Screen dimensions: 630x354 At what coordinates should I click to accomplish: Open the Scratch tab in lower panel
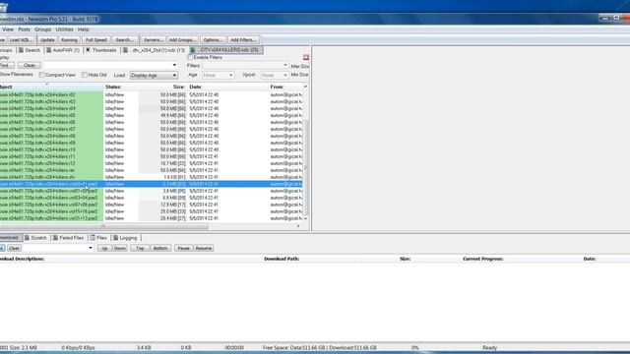click(35, 238)
